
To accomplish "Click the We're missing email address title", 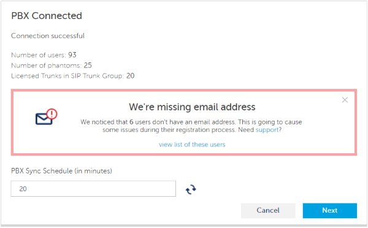I will [x=192, y=107].
